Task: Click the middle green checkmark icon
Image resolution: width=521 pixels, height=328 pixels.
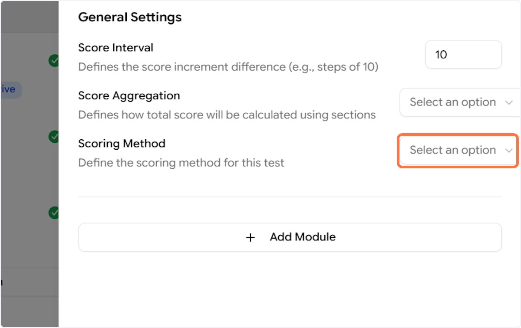Action: (x=53, y=136)
